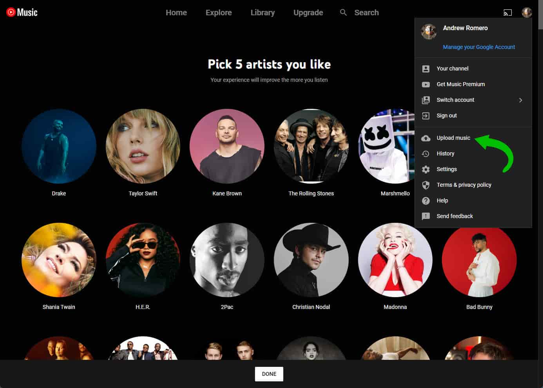Click the Cast icon in the top bar
543x388 pixels.
pyautogui.click(x=508, y=13)
